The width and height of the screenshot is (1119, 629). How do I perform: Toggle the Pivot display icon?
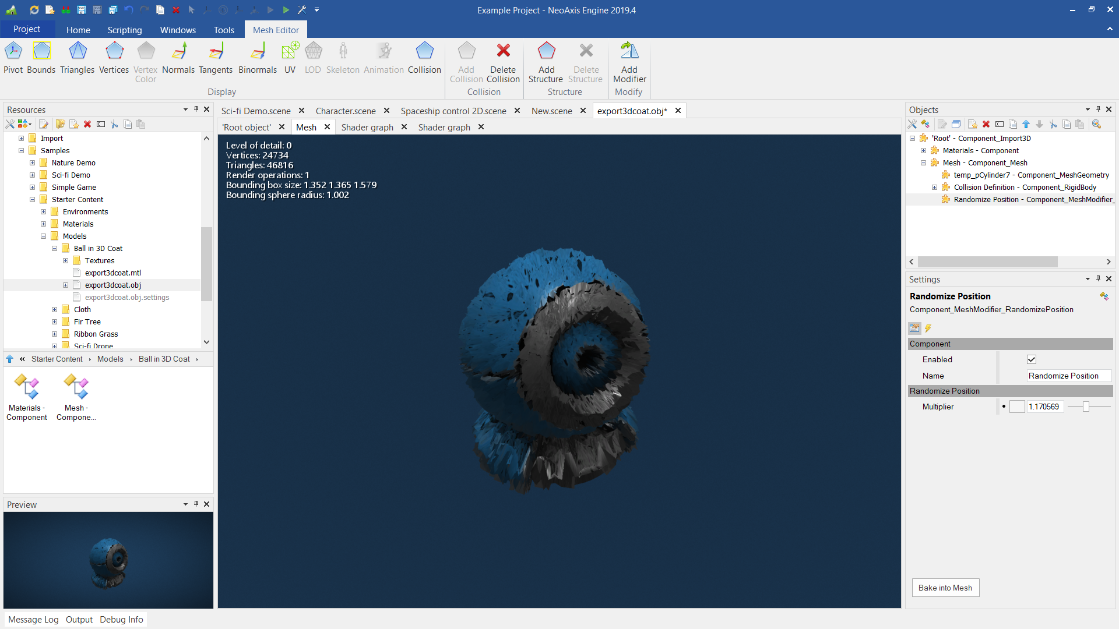click(x=13, y=52)
